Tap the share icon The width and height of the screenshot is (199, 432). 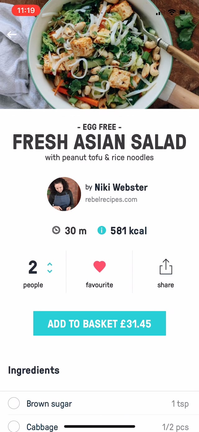click(x=166, y=267)
